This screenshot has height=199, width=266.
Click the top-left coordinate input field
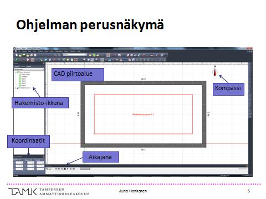click(x=19, y=163)
